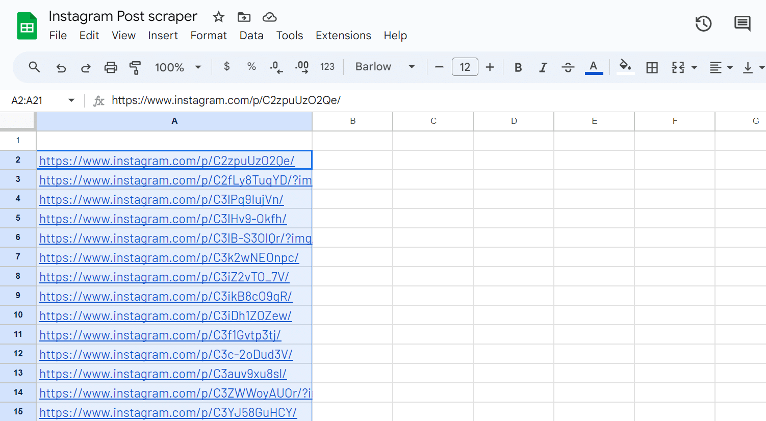Open version history clock icon
766x421 pixels.
click(x=703, y=23)
